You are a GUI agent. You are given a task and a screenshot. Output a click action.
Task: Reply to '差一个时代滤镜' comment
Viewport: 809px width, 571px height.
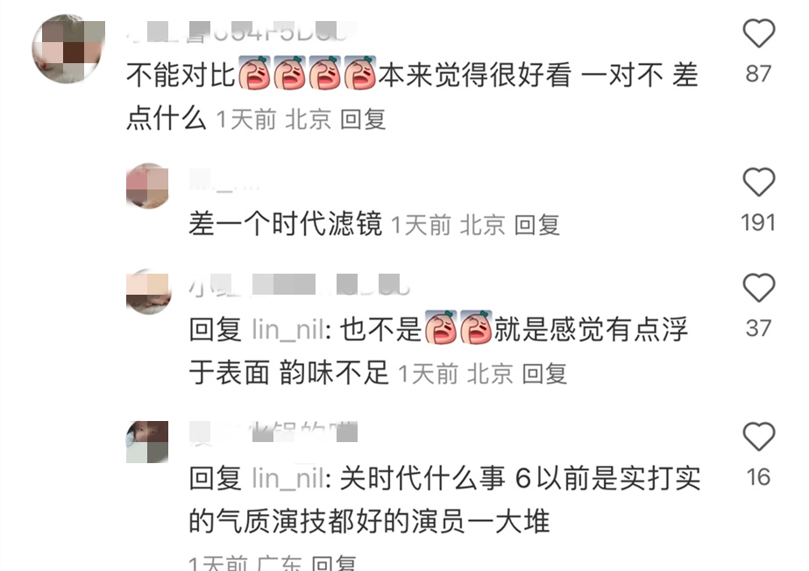(x=537, y=225)
